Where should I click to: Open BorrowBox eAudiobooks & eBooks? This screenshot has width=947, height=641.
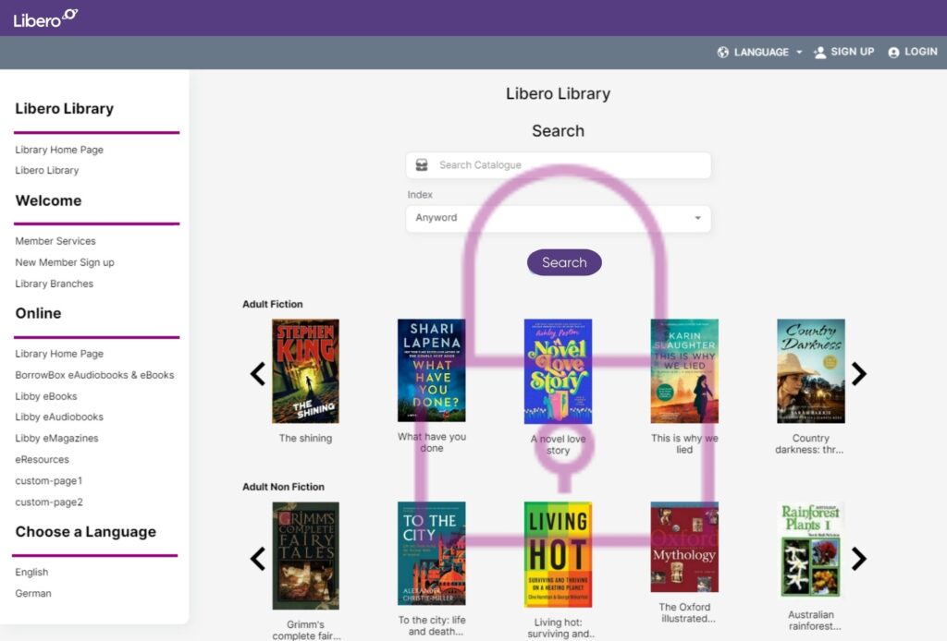[94, 375]
